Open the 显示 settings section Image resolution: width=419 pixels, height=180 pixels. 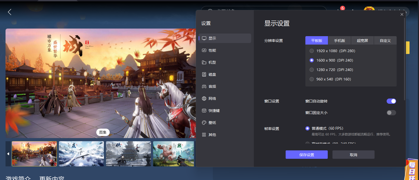point(225,38)
